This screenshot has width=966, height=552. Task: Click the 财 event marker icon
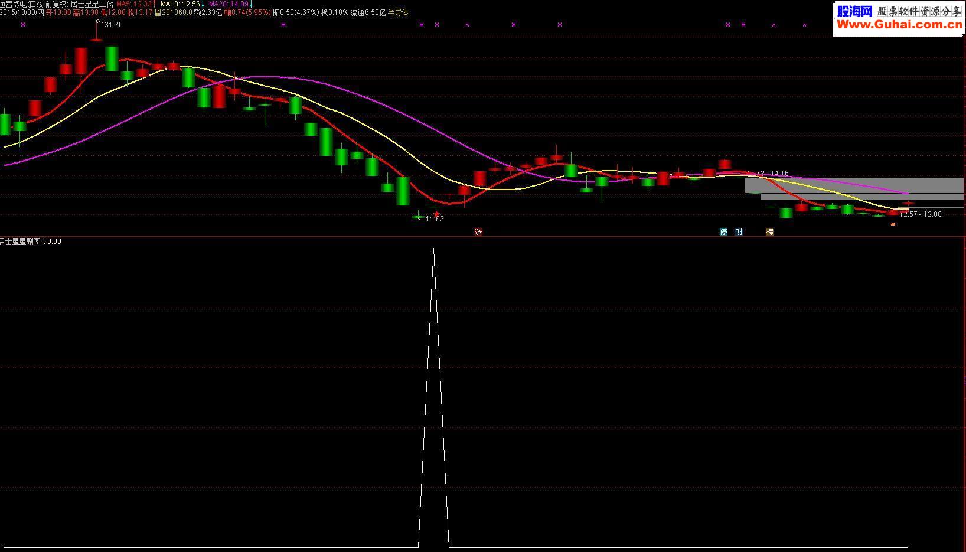(x=739, y=232)
